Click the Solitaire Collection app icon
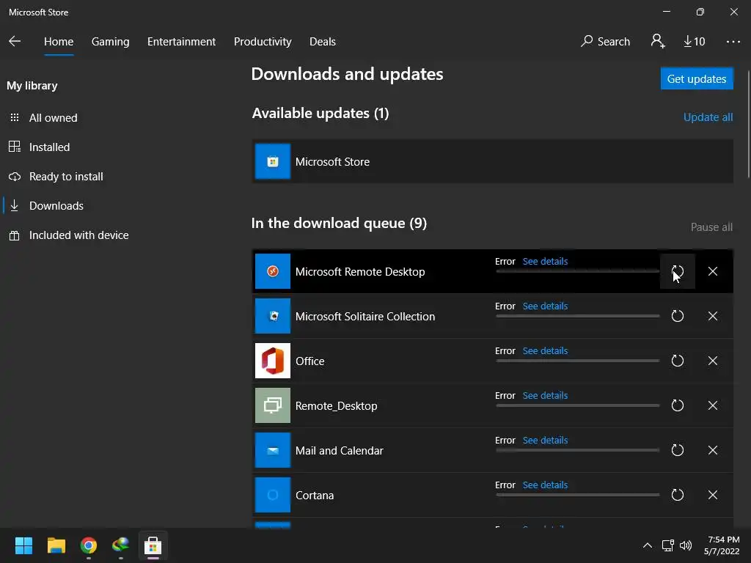751x563 pixels. pos(273,316)
